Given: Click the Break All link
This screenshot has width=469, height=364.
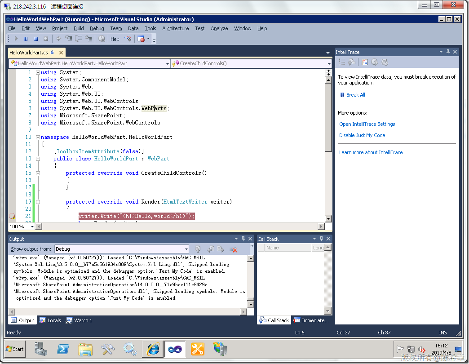Looking at the screenshot, I should (x=356, y=95).
